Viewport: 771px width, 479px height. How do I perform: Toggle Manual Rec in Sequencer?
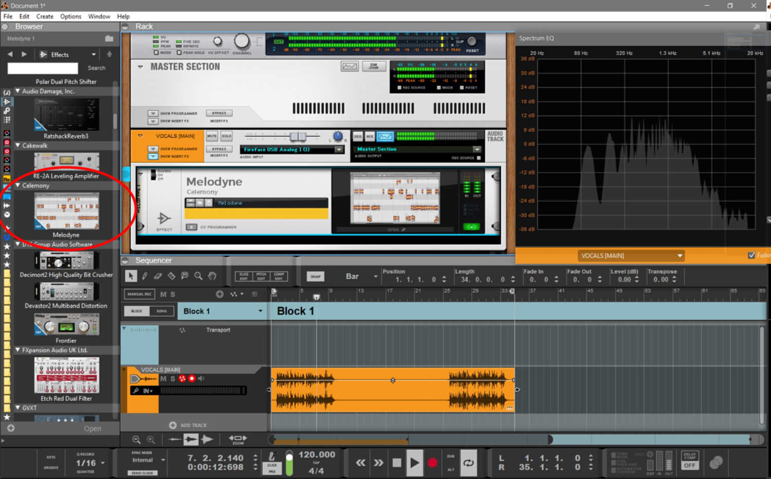click(x=139, y=294)
